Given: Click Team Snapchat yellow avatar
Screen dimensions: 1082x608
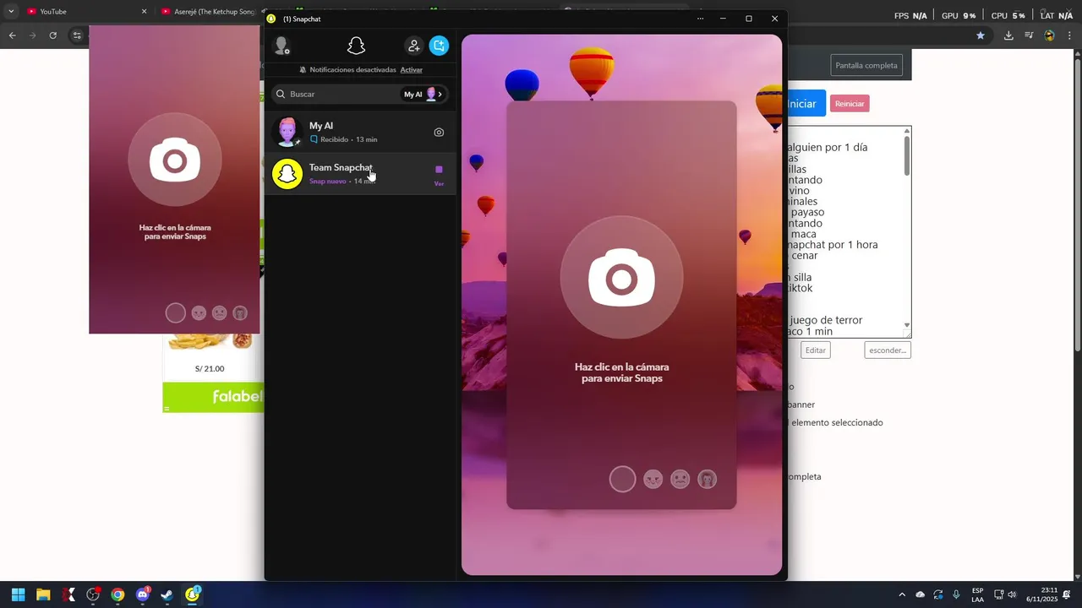Looking at the screenshot, I should (287, 174).
